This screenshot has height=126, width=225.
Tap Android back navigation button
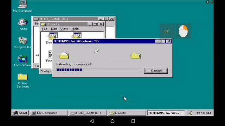point(92,121)
